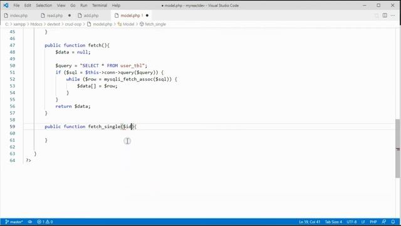The image size is (401, 226).
Task: Click on "$data[] = $row;" line
Action: pyautogui.click(x=97, y=86)
